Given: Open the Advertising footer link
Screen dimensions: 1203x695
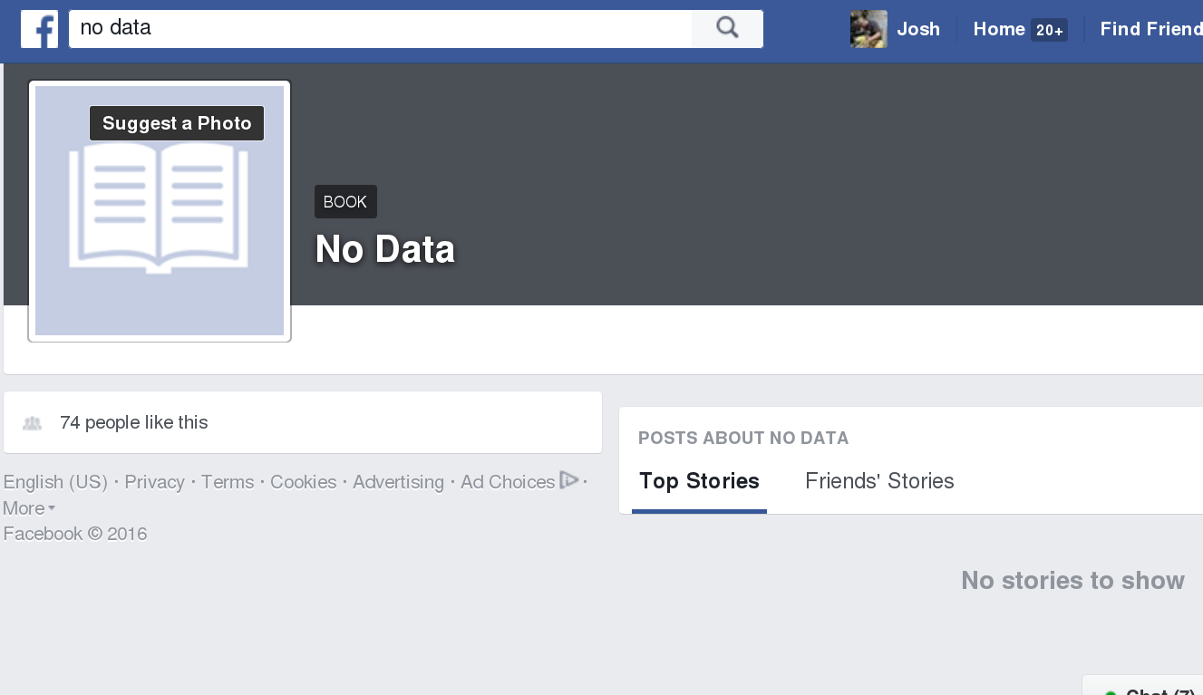Looking at the screenshot, I should 398,482.
